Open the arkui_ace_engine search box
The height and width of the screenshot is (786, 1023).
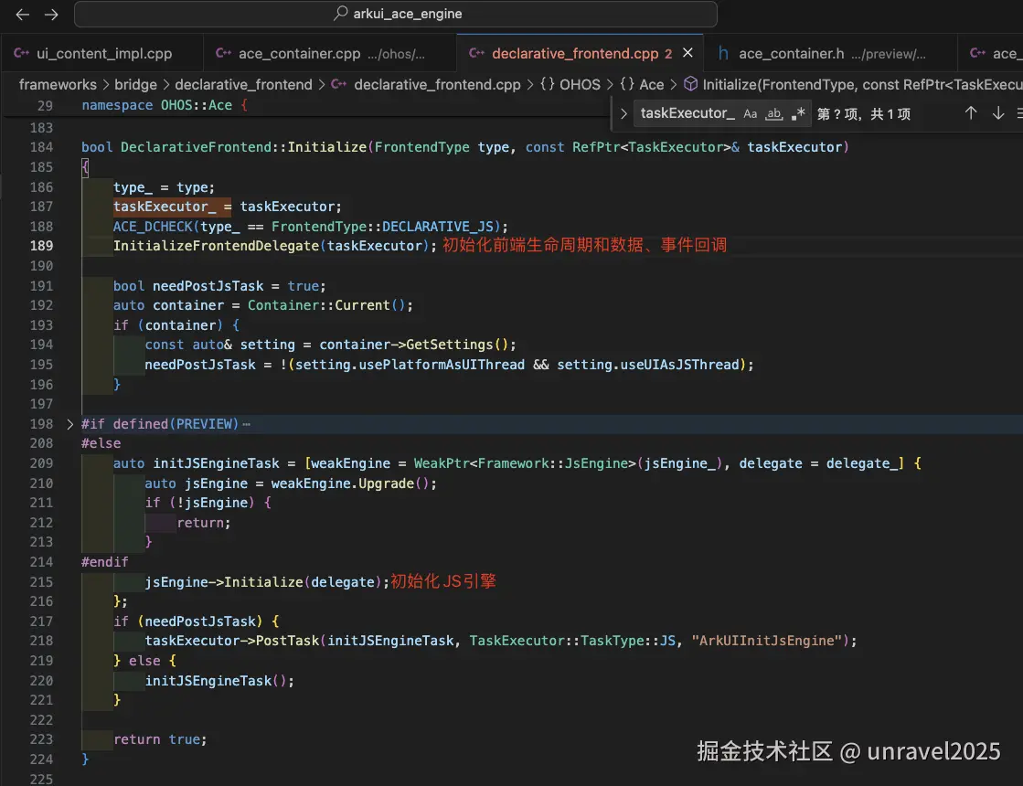pyautogui.click(x=395, y=14)
